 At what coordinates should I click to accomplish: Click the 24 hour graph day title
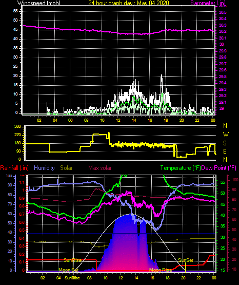129,3
